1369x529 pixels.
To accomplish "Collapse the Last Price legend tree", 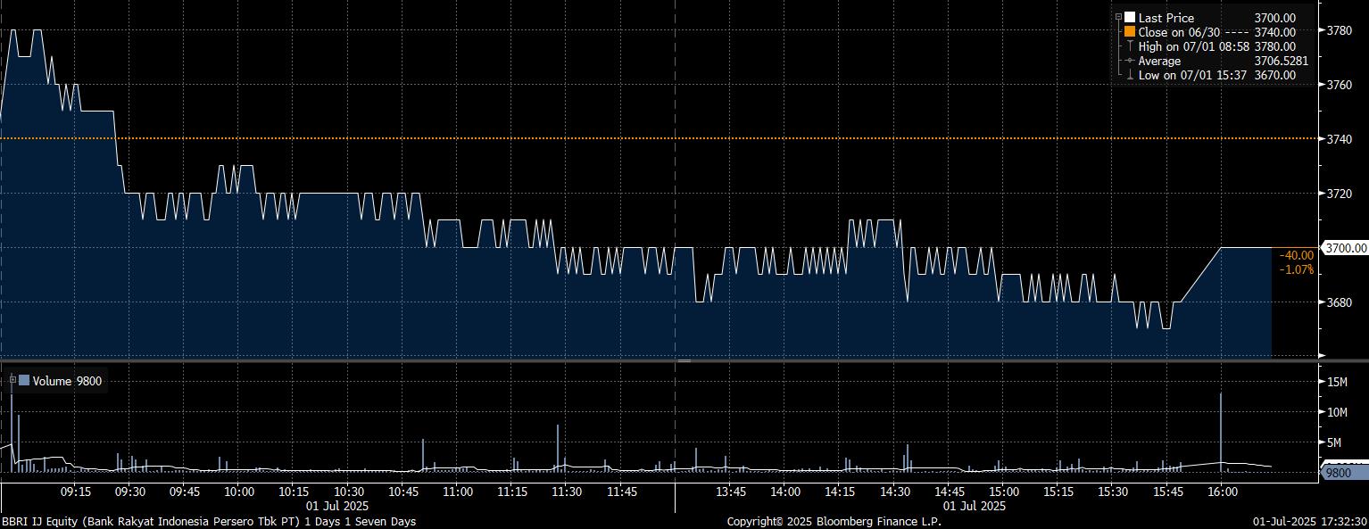I will click(1118, 18).
